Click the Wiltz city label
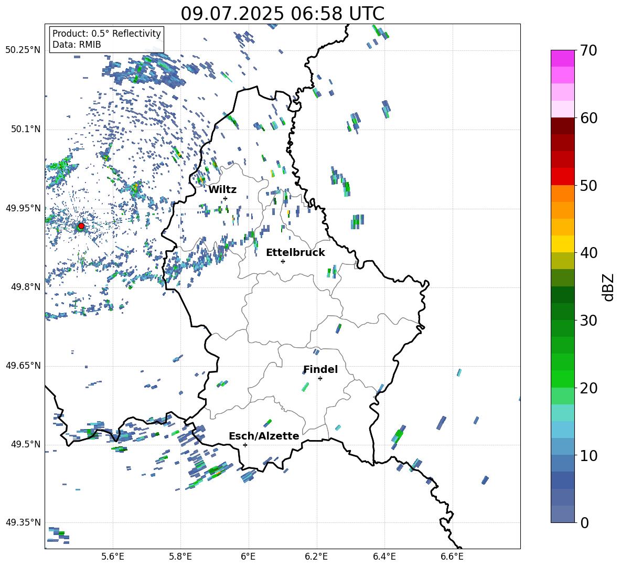Screen dimensions: 621x567 pos(222,190)
